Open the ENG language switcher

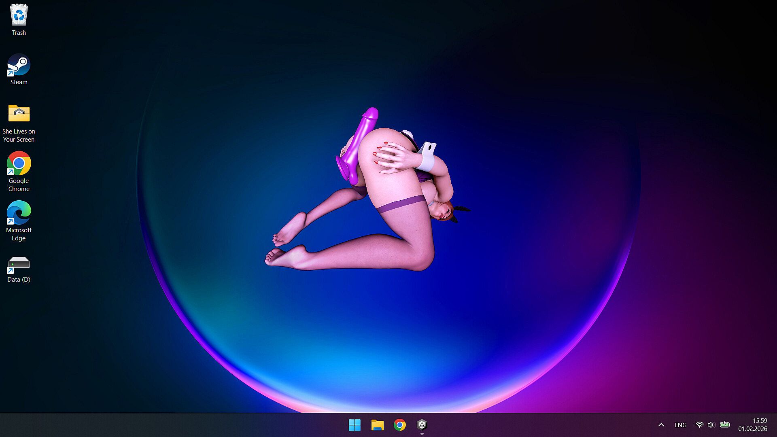681,425
